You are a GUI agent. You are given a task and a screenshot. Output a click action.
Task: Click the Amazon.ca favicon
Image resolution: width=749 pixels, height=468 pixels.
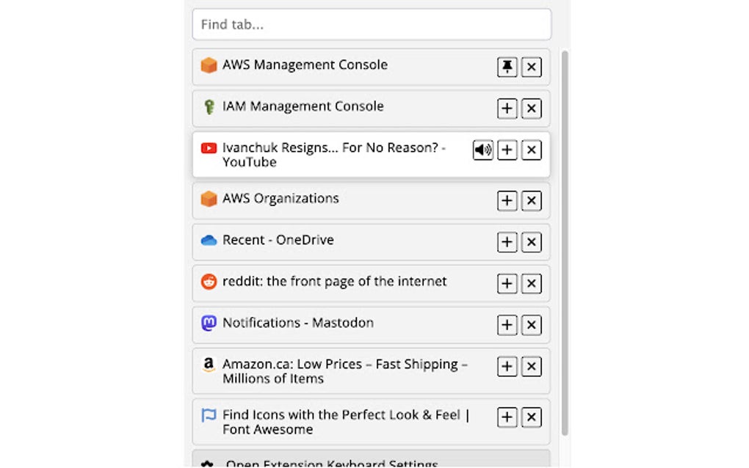point(209,365)
